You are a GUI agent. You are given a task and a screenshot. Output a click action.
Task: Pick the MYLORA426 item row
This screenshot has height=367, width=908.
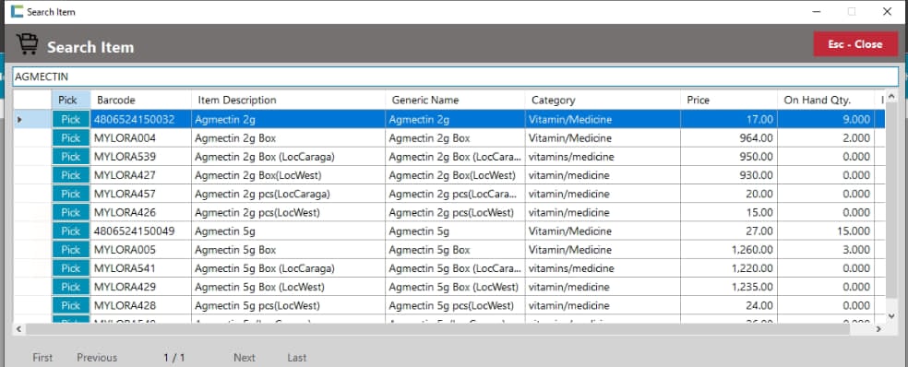point(71,212)
